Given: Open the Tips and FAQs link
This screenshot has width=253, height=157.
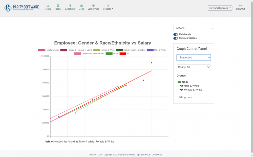Looking at the screenshot, I should click(143, 154).
